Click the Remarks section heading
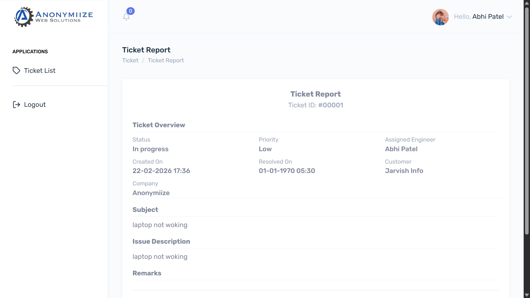 [x=147, y=273]
